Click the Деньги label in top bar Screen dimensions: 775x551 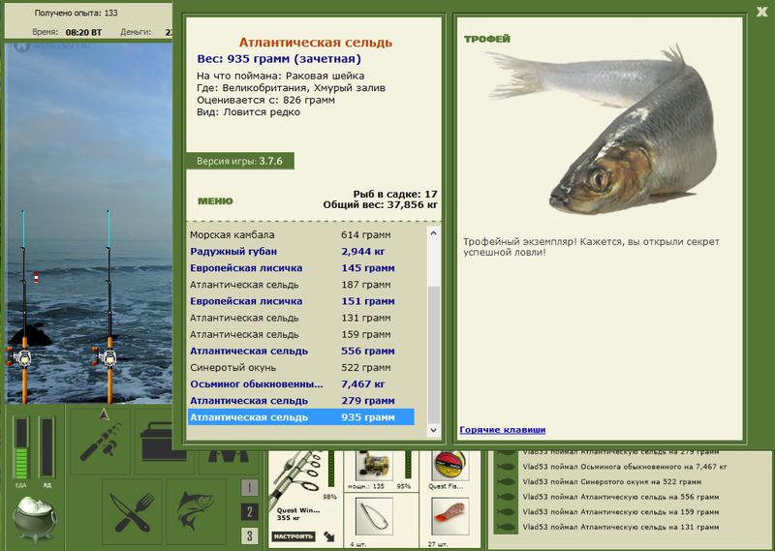(136, 32)
